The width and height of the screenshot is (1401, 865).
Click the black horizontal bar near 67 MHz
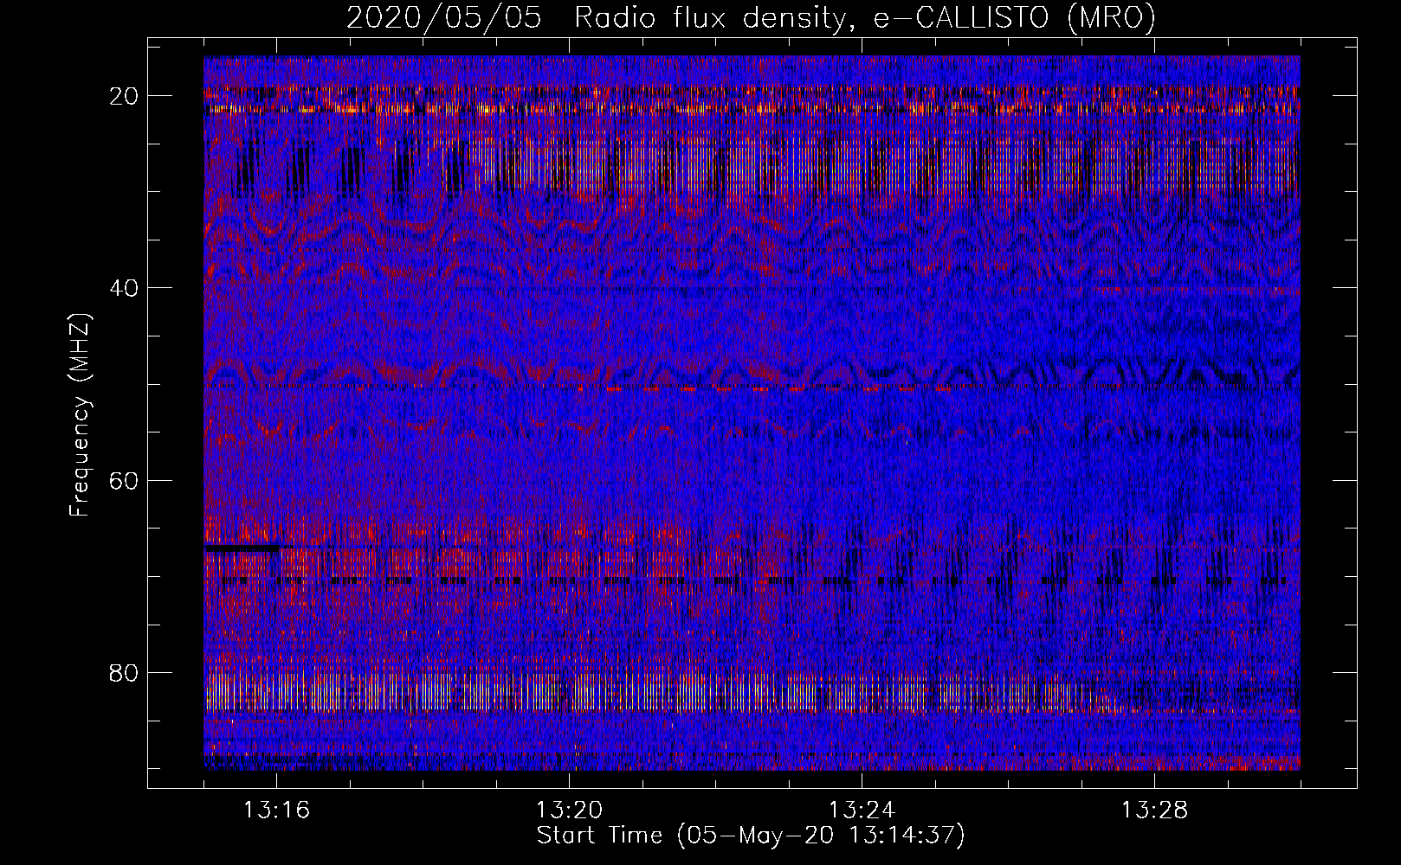pos(242,548)
